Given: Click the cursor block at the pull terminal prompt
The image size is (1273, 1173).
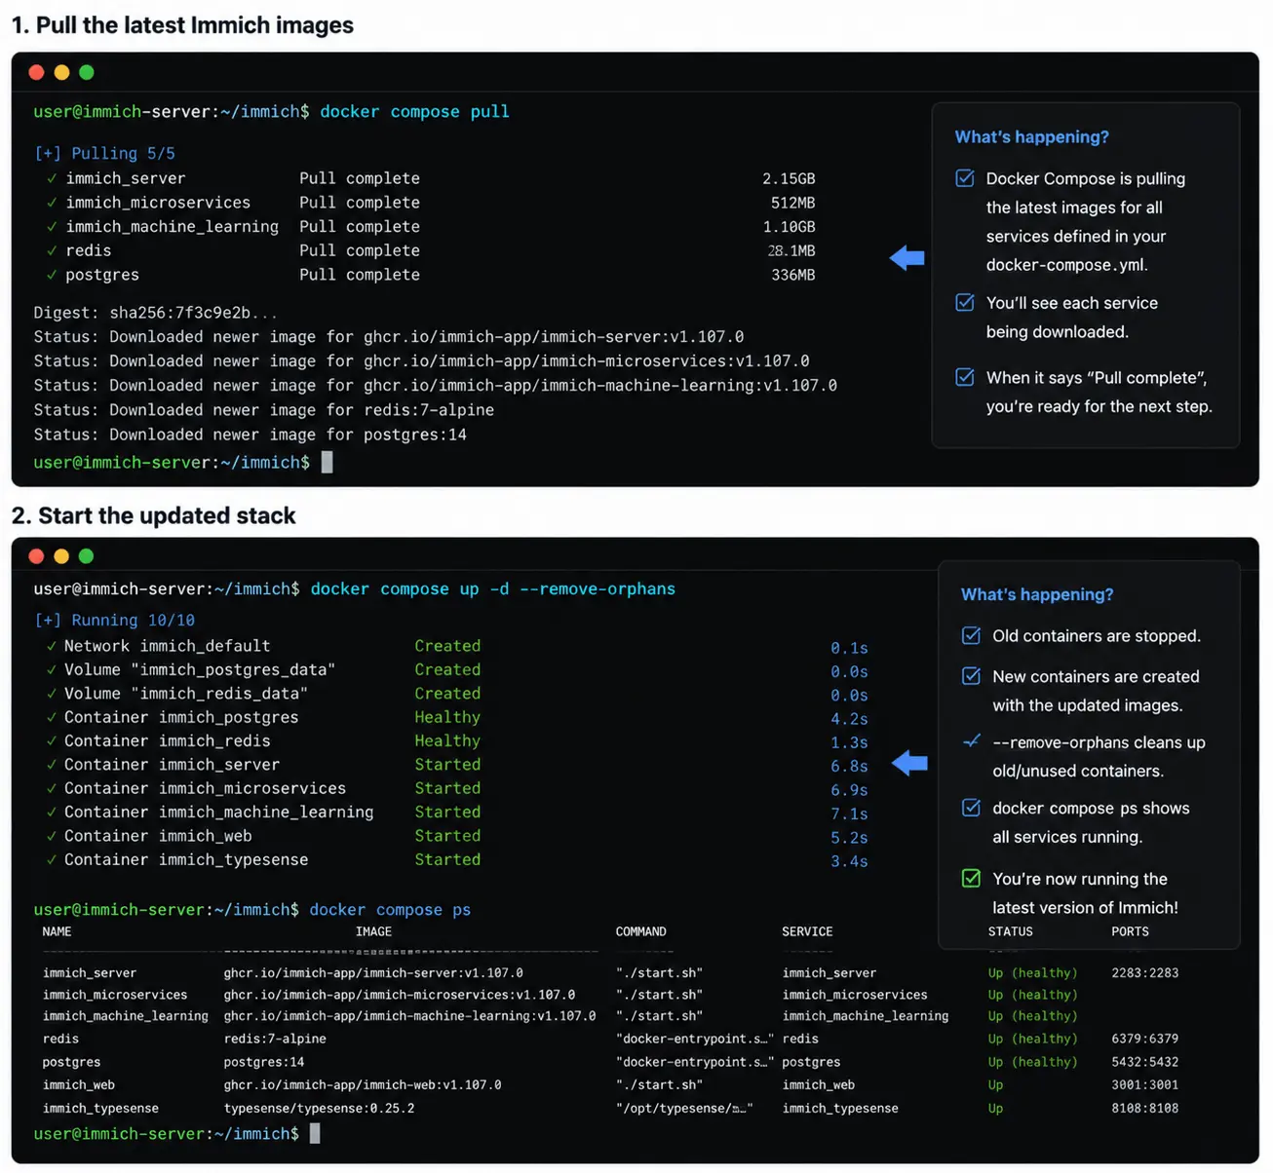Looking at the screenshot, I should click(328, 462).
